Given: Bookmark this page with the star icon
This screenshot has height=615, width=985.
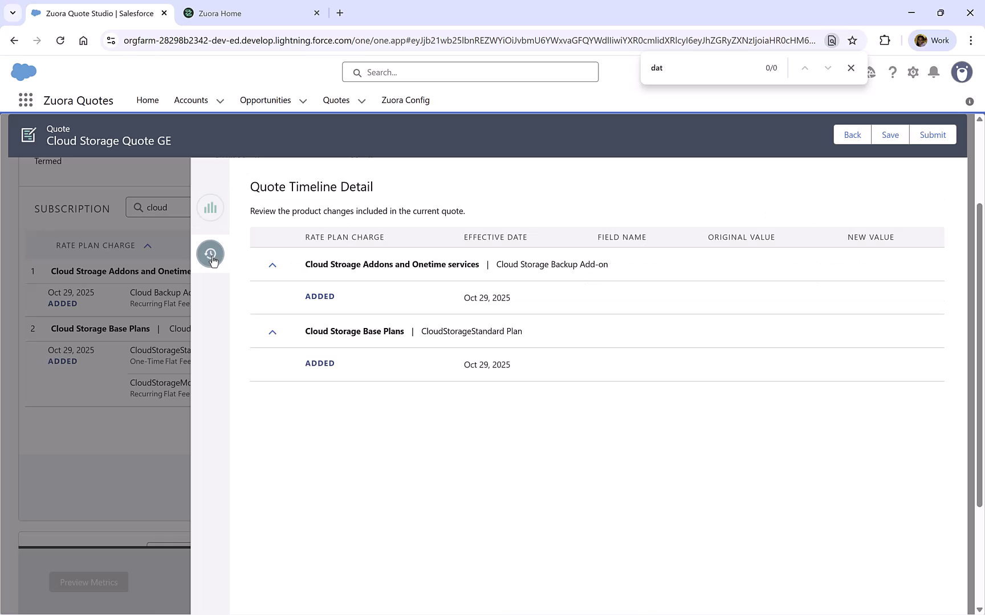Looking at the screenshot, I should [x=853, y=40].
